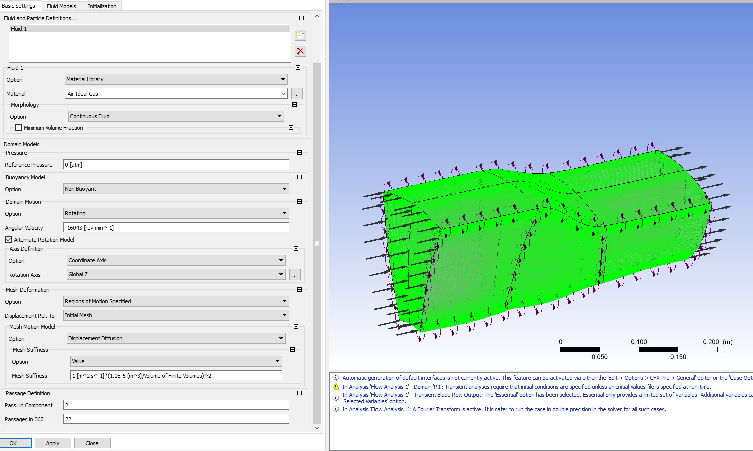Expand the Minimum Volume Fraction options
This screenshot has width=753, height=451.
coord(291,127)
